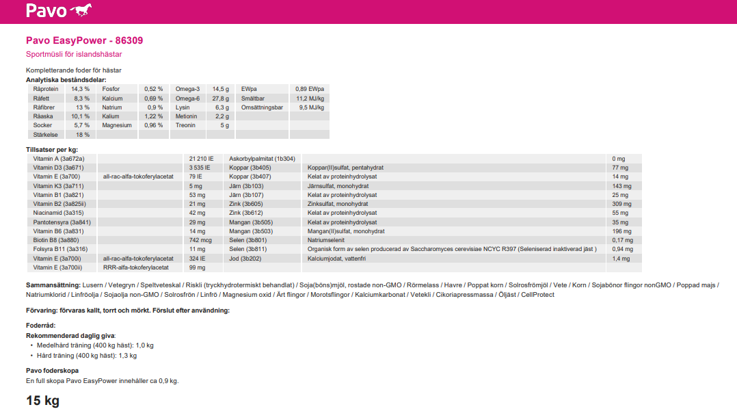Image resolution: width=737 pixels, height=420 pixels.
Task: Click the Analytiska beståndsdelar heading
Action: [x=66, y=80]
